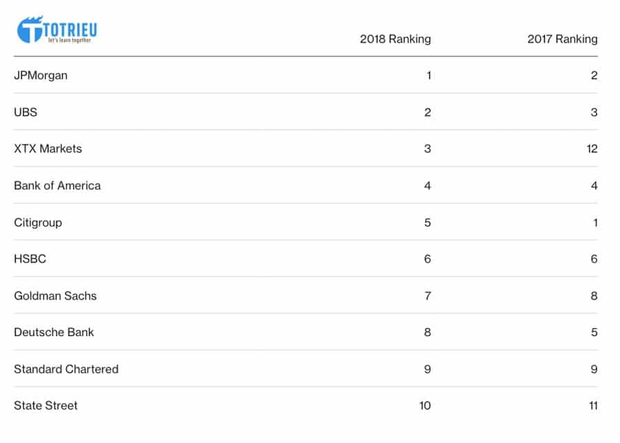Viewport: 620px width, 443px height.
Task: Click the Deutsche Bank name
Action: pyautogui.click(x=54, y=332)
